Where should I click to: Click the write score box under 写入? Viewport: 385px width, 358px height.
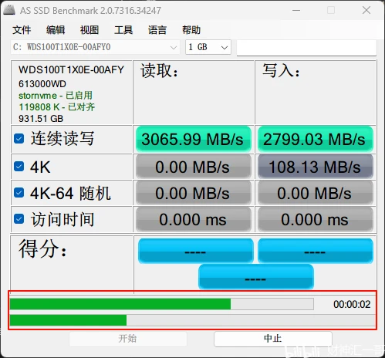click(x=316, y=251)
